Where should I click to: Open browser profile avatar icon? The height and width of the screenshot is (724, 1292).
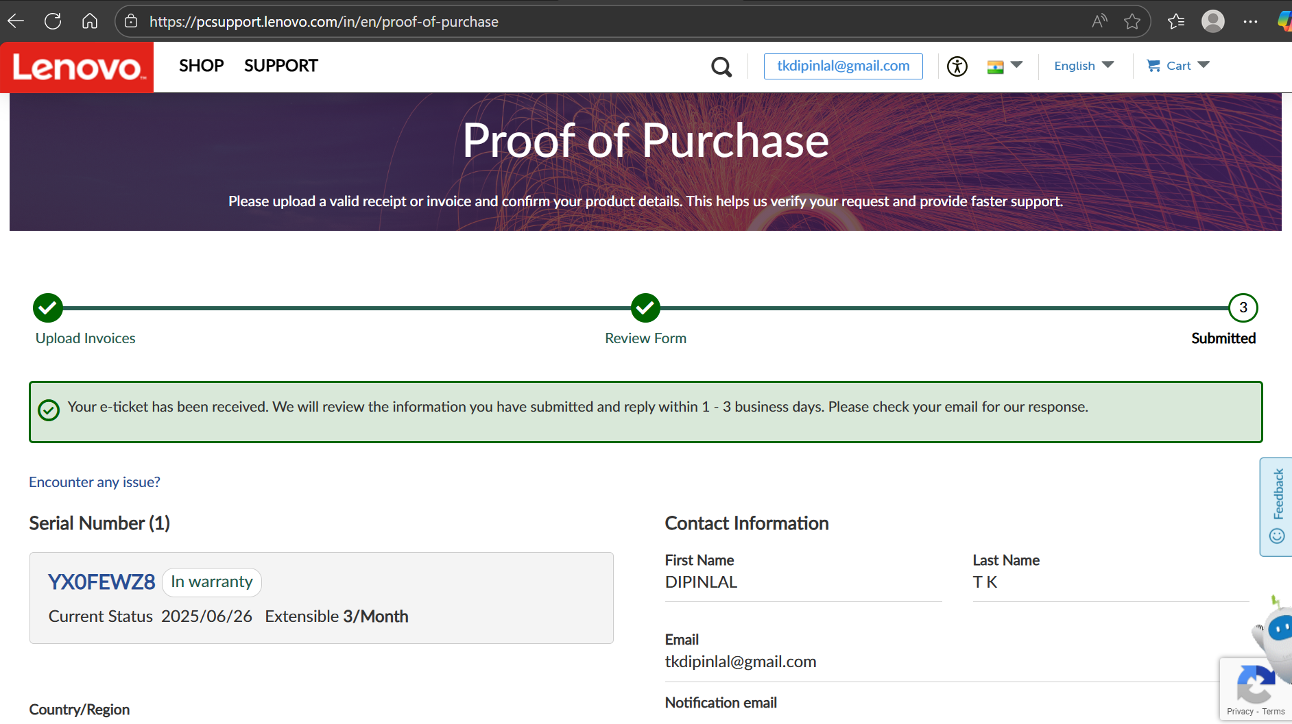point(1212,21)
